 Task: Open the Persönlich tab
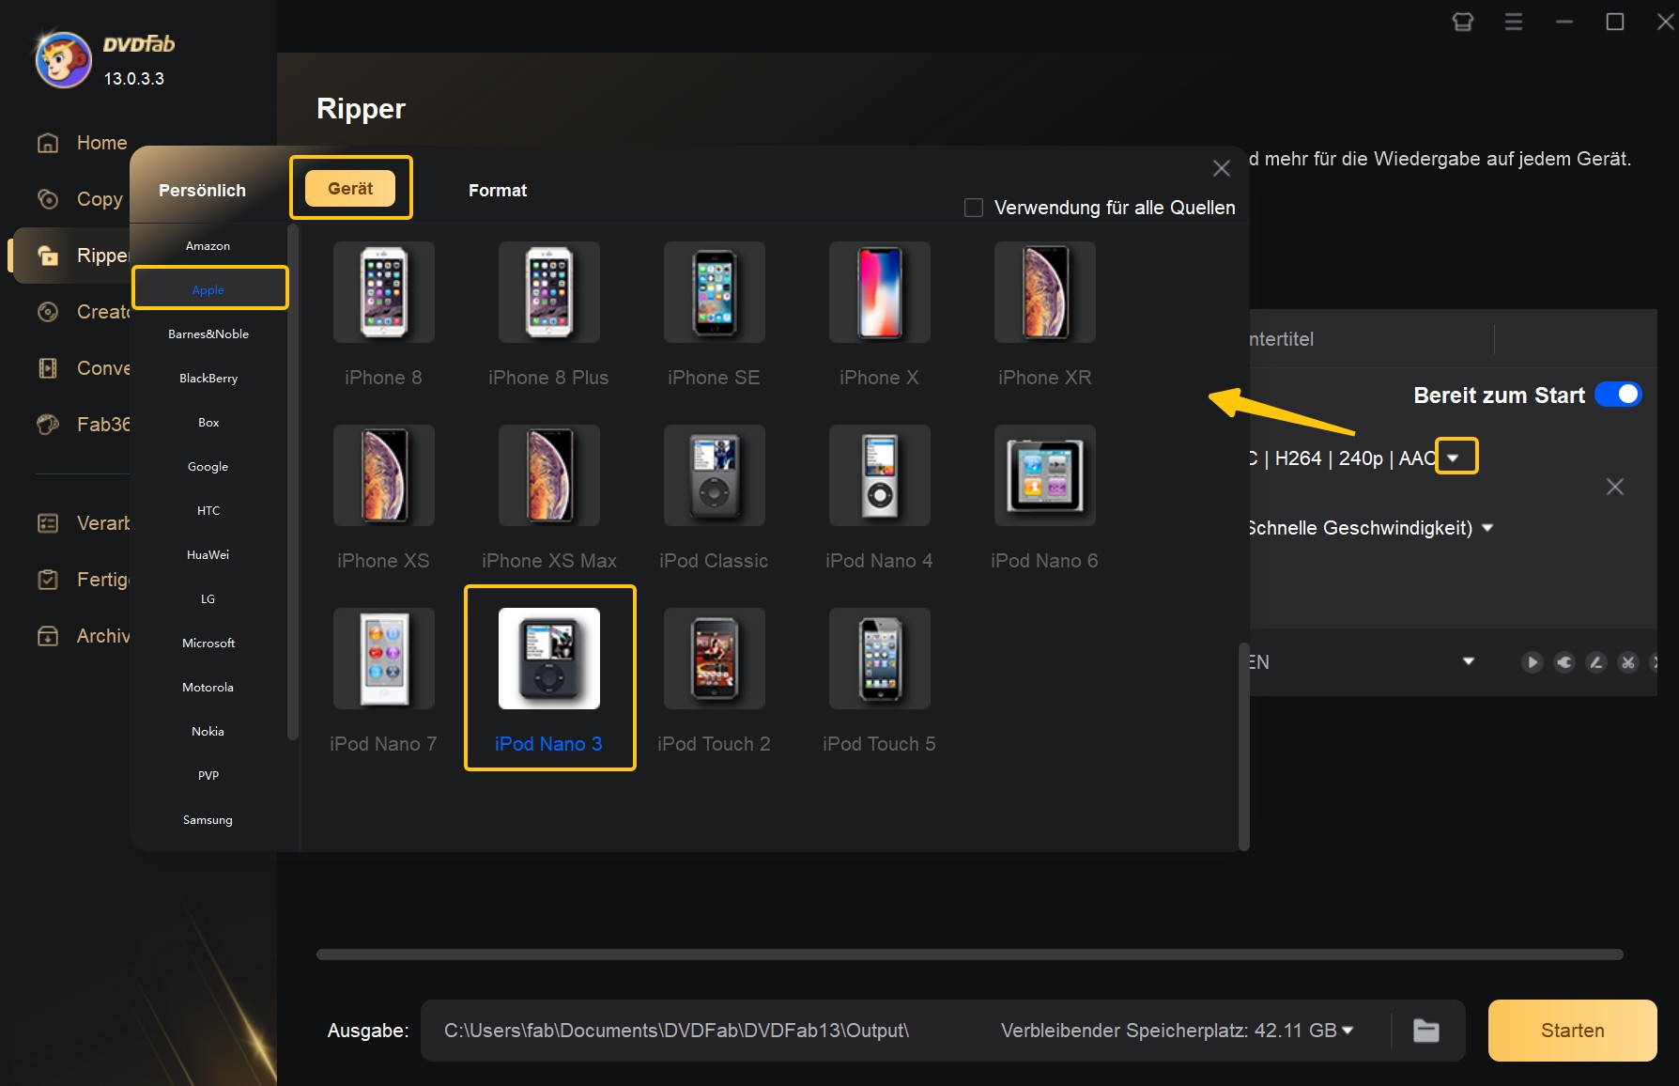[x=202, y=190]
